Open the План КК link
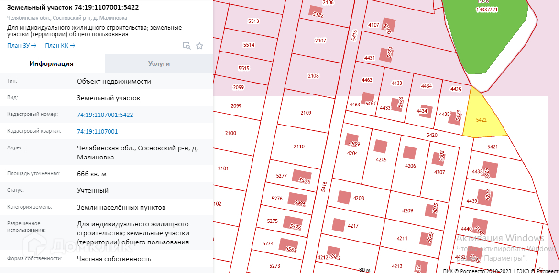Image resolution: width=559 pixels, height=273 pixels. point(60,45)
